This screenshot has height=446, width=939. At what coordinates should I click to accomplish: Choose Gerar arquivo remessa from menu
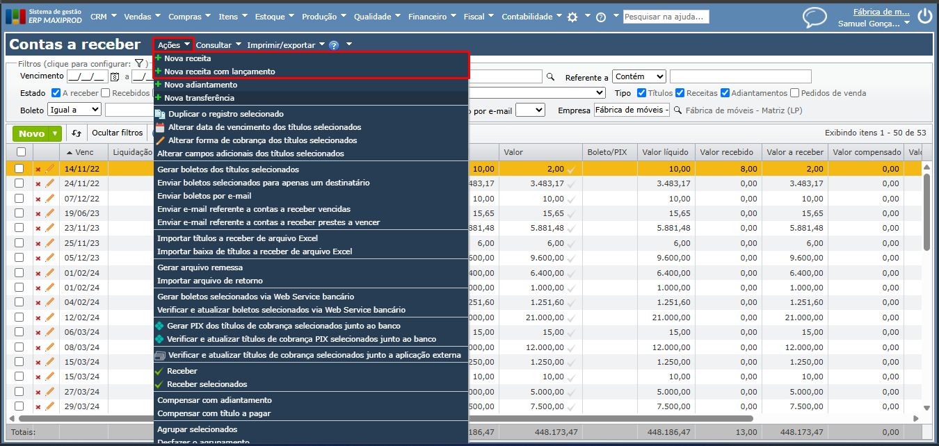[200, 267]
